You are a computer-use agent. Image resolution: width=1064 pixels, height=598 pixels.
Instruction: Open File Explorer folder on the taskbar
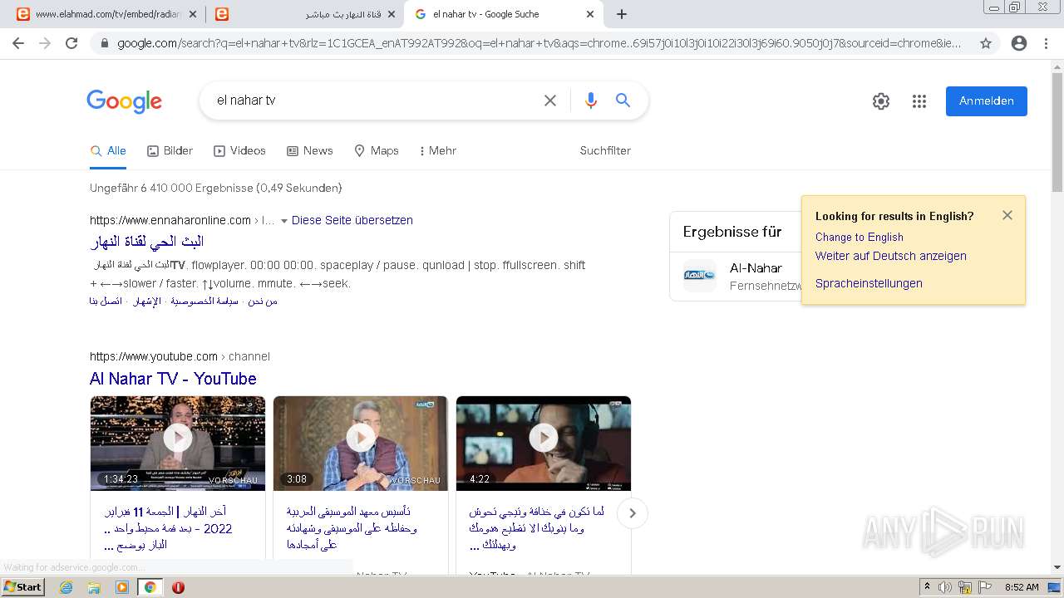pos(94,587)
